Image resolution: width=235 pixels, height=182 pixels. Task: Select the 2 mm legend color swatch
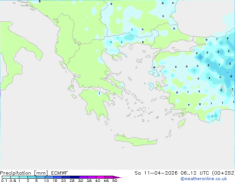pyautogui.click(x=32, y=177)
